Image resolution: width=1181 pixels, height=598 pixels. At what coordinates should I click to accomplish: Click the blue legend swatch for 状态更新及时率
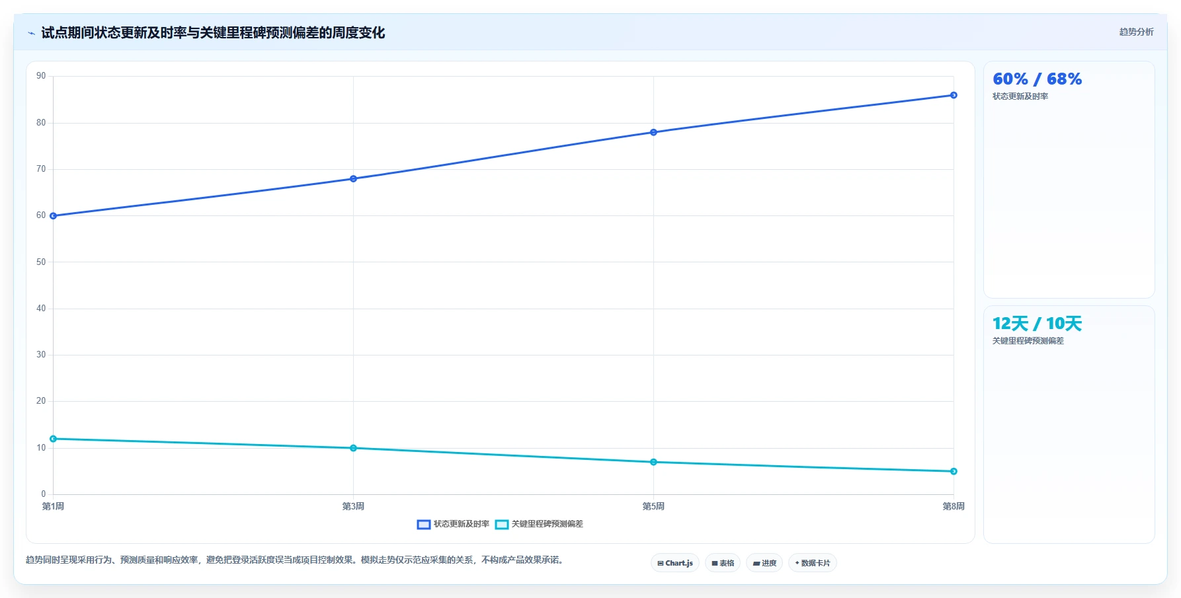pyautogui.click(x=424, y=525)
